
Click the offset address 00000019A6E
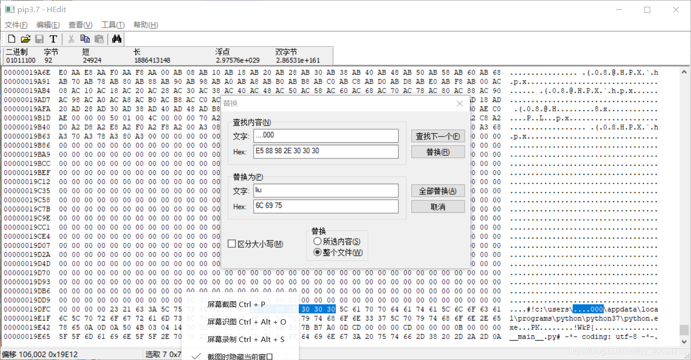click(27, 72)
